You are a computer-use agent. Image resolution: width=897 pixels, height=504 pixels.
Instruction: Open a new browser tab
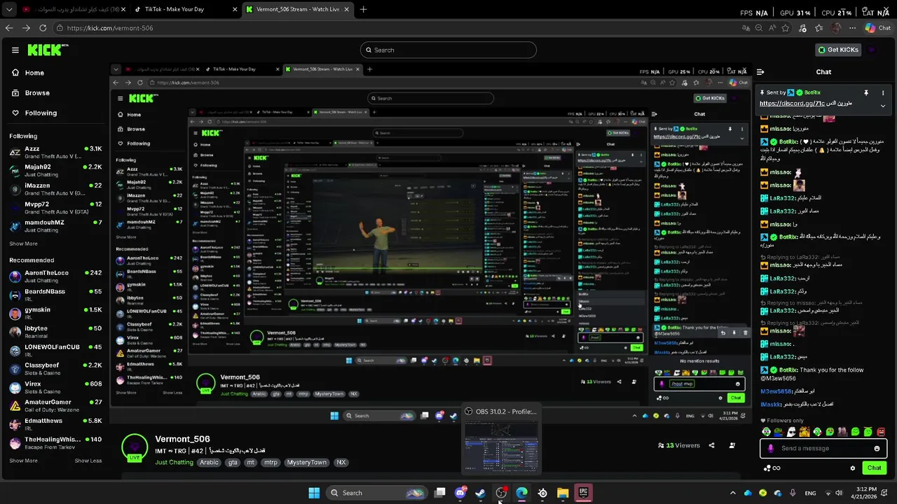(x=363, y=10)
